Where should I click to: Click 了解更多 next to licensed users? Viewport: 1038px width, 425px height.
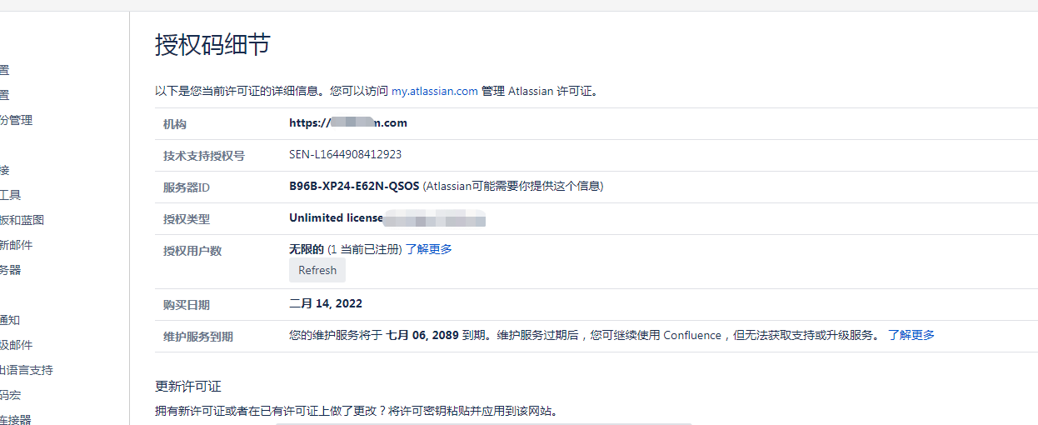[x=428, y=249]
